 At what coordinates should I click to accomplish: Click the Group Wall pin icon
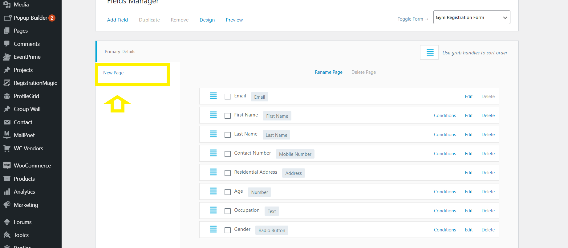click(x=7, y=109)
